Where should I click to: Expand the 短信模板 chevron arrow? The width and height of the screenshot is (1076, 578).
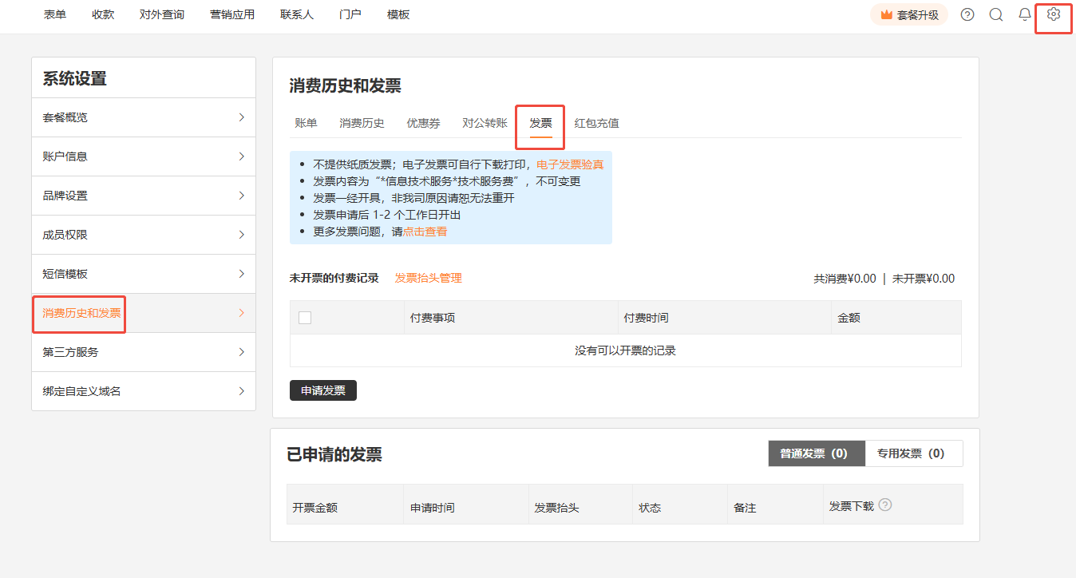pos(241,274)
